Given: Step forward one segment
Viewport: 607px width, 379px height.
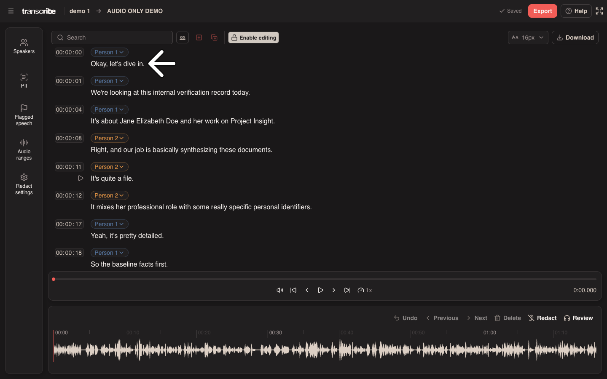Looking at the screenshot, I should [x=334, y=290].
